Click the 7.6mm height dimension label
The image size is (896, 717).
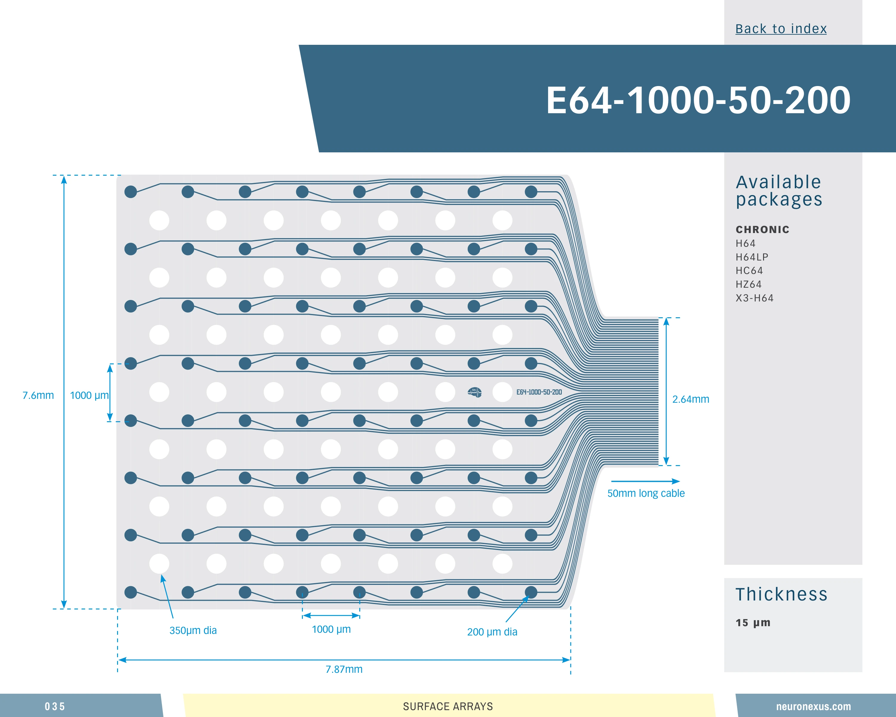(x=38, y=395)
